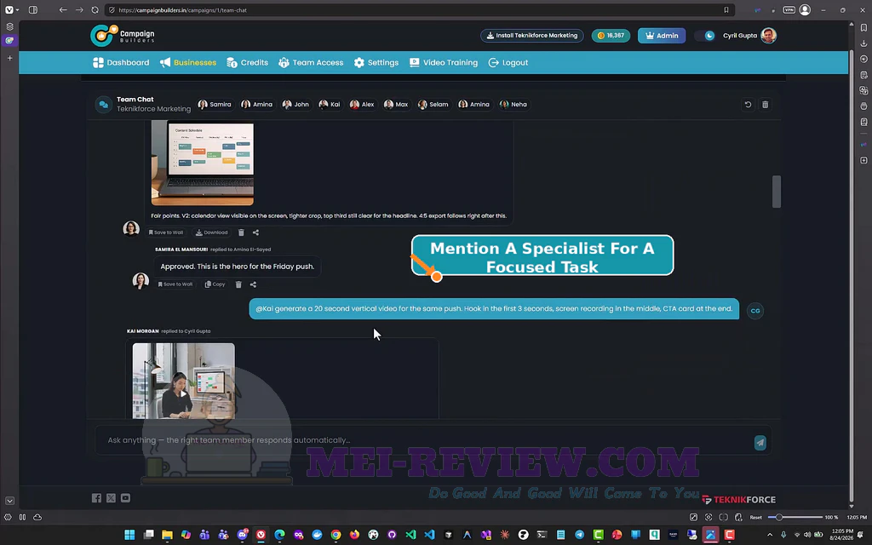Screen dimensions: 872x545
Task: Expand the browser side panel chevron at bottom left
Action: tap(9, 501)
